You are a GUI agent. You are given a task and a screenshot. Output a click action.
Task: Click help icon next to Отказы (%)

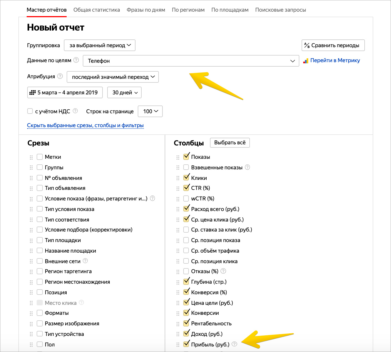tap(223, 271)
